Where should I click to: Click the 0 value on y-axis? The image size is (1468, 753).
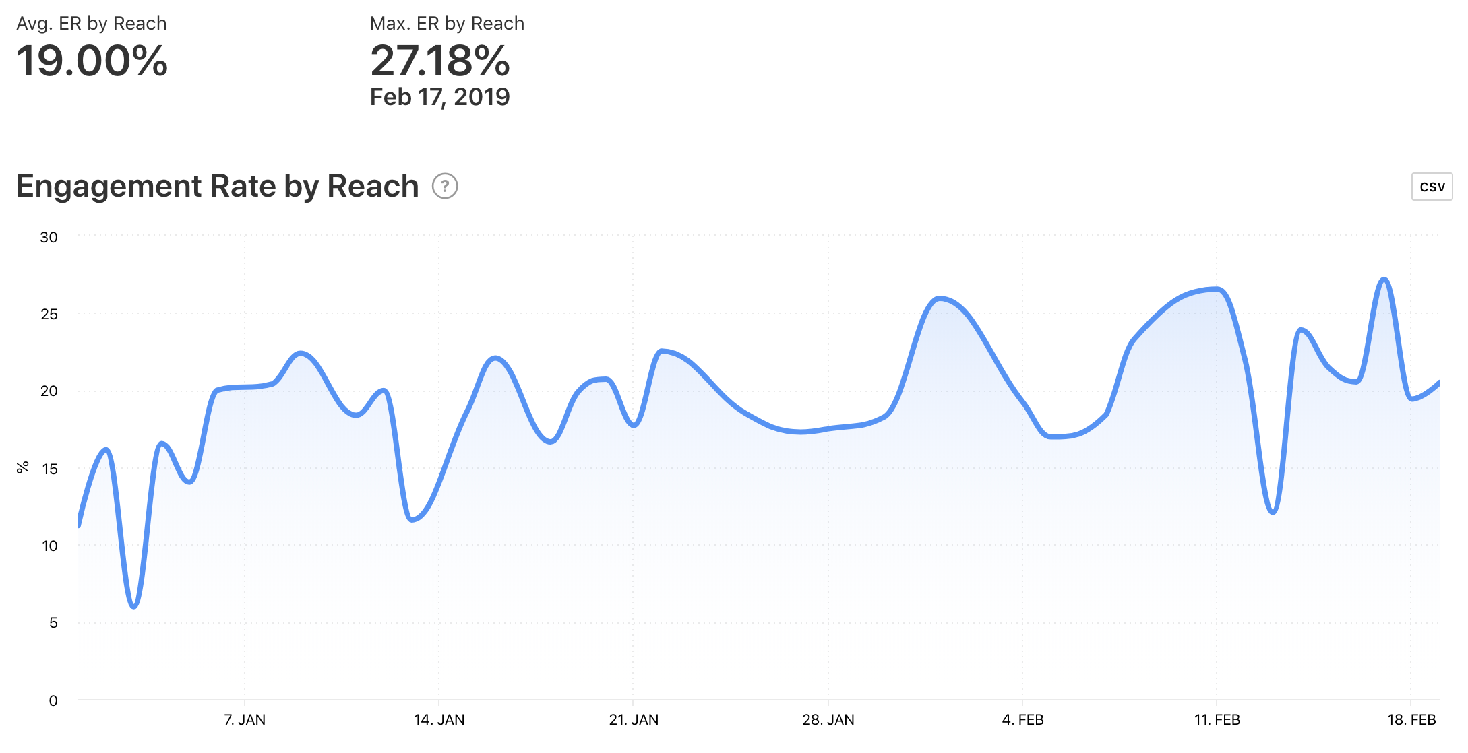(x=53, y=700)
